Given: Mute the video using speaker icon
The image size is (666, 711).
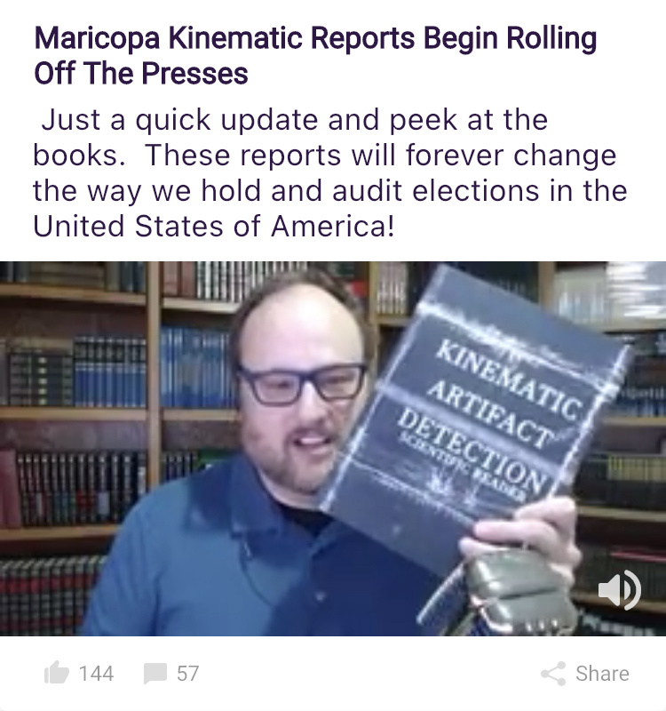Looking at the screenshot, I should 619,590.
